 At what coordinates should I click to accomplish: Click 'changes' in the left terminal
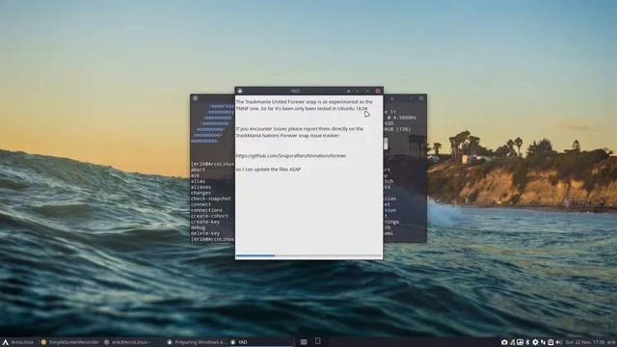pos(201,193)
